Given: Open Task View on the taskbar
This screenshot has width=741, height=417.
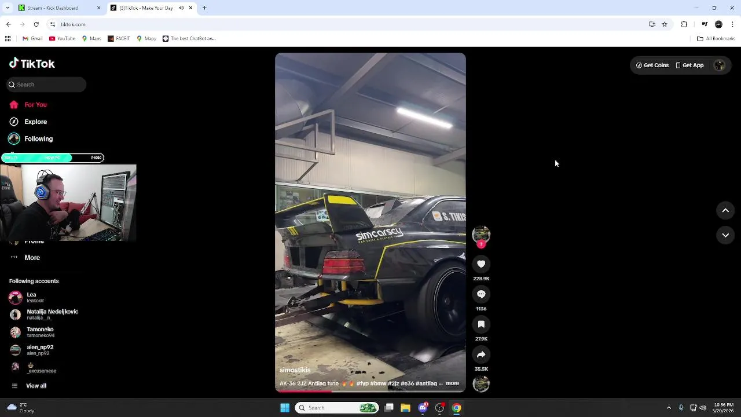Looking at the screenshot, I should click(x=390, y=408).
